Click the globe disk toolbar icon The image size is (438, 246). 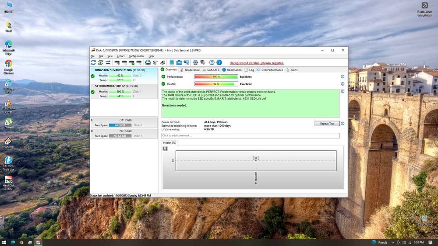pos(148,62)
